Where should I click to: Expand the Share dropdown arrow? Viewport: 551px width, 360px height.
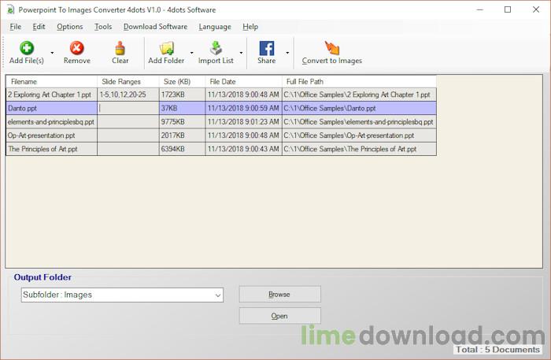[287, 53]
